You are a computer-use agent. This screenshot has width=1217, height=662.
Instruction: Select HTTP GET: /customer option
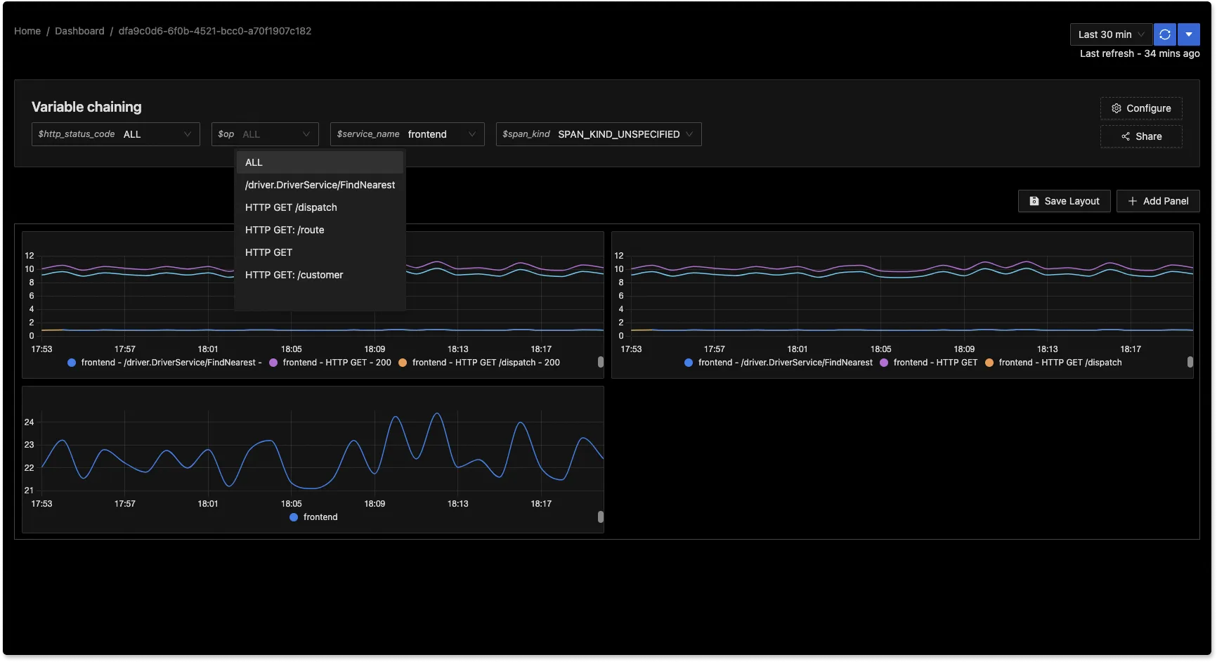[294, 275]
